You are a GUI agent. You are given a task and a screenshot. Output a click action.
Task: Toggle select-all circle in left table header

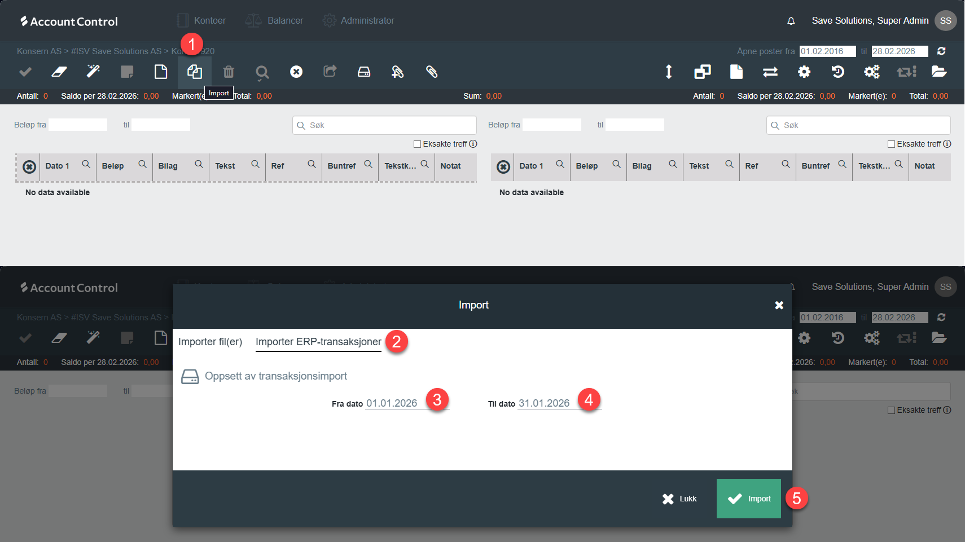(29, 167)
